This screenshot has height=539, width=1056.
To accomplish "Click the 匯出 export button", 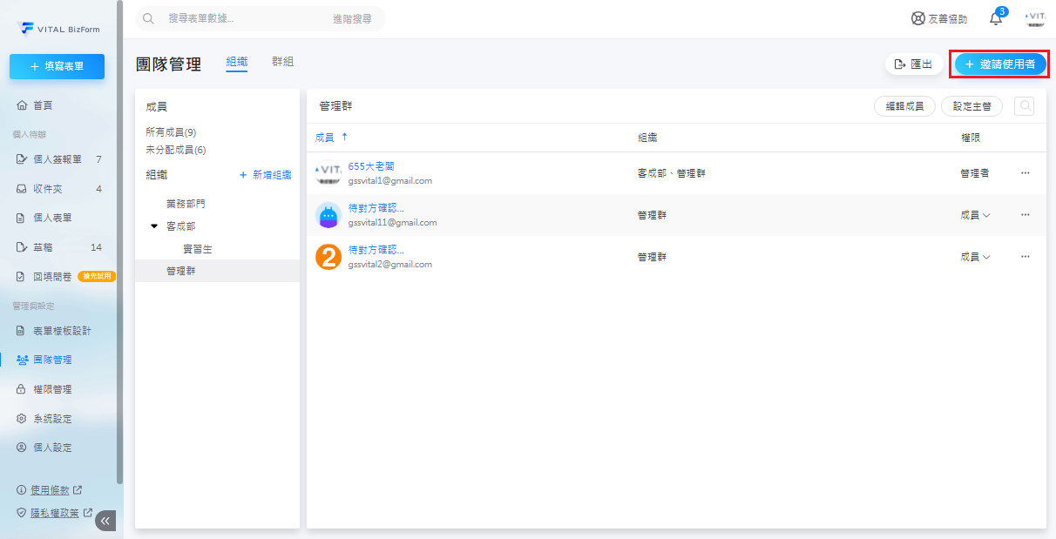I will pyautogui.click(x=913, y=64).
